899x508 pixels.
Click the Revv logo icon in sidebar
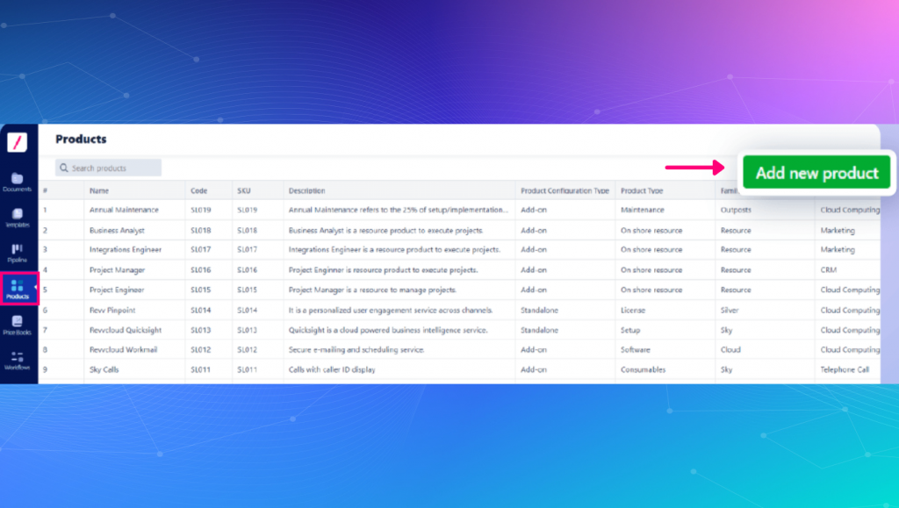point(18,142)
